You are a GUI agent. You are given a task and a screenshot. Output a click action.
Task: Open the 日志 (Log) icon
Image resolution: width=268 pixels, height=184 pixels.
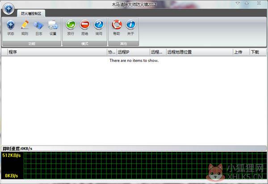pos(39,28)
